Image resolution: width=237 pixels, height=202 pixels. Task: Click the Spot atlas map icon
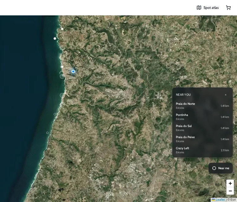pyautogui.click(x=199, y=8)
